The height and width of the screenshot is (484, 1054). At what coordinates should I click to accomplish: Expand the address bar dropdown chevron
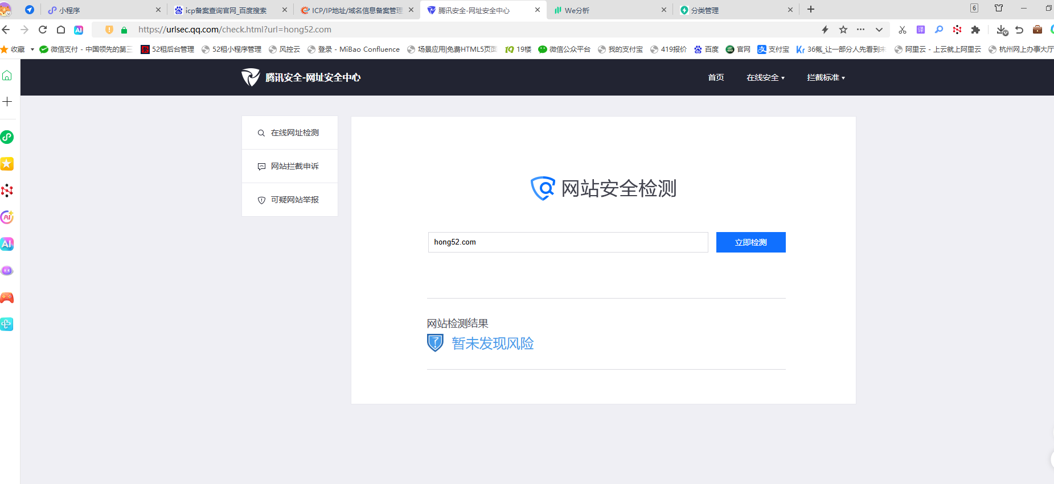[x=879, y=30]
